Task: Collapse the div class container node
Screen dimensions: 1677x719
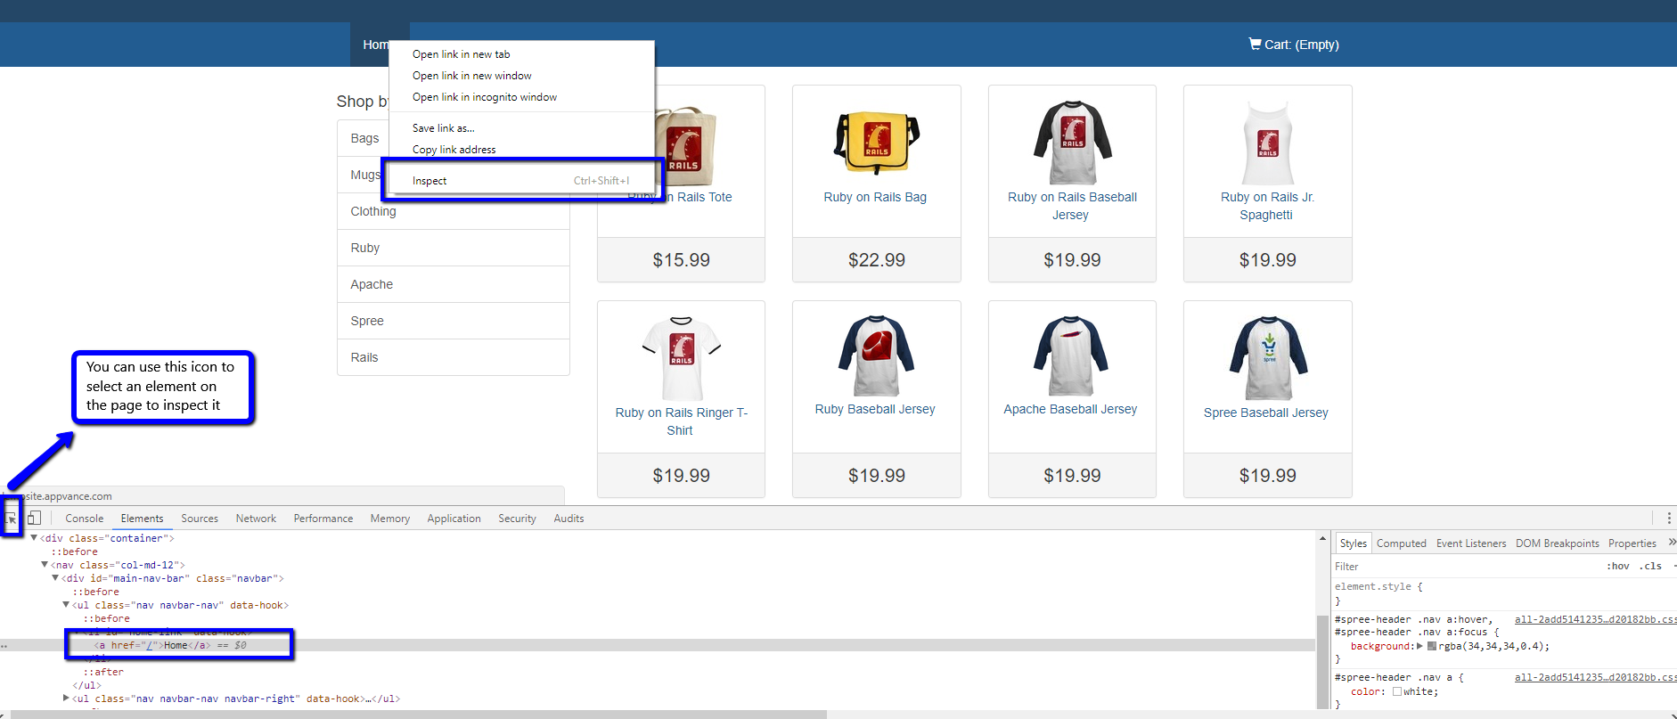Action: pyautogui.click(x=34, y=537)
